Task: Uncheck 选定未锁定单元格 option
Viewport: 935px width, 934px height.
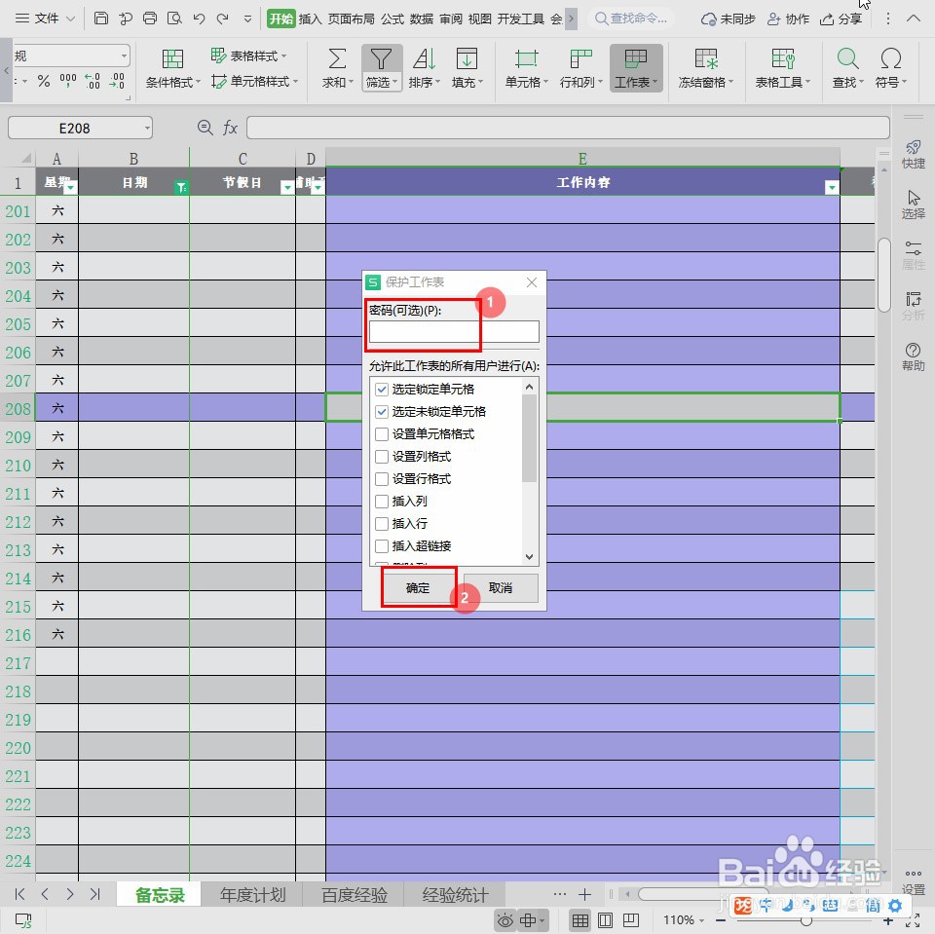Action: pyautogui.click(x=382, y=412)
